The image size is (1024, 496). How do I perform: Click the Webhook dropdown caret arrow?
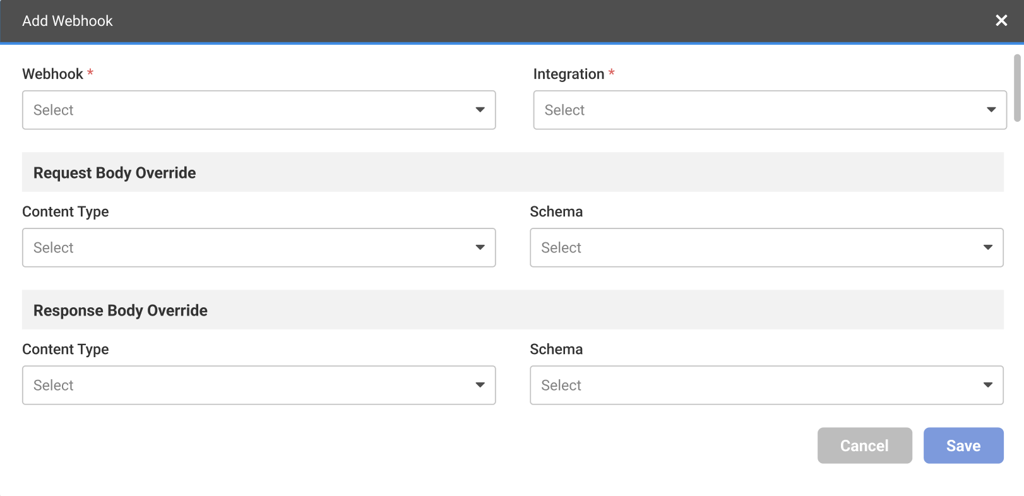pos(480,110)
